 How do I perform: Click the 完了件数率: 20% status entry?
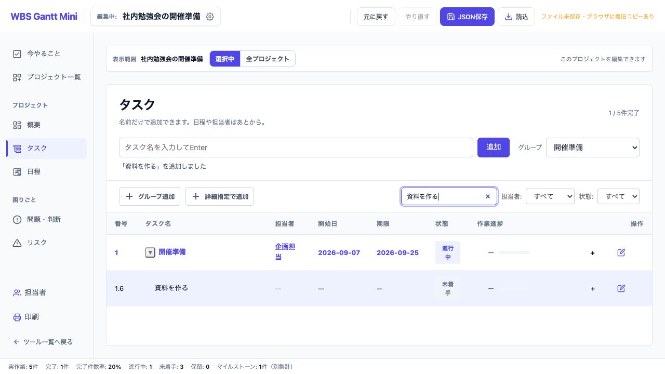coord(99,367)
